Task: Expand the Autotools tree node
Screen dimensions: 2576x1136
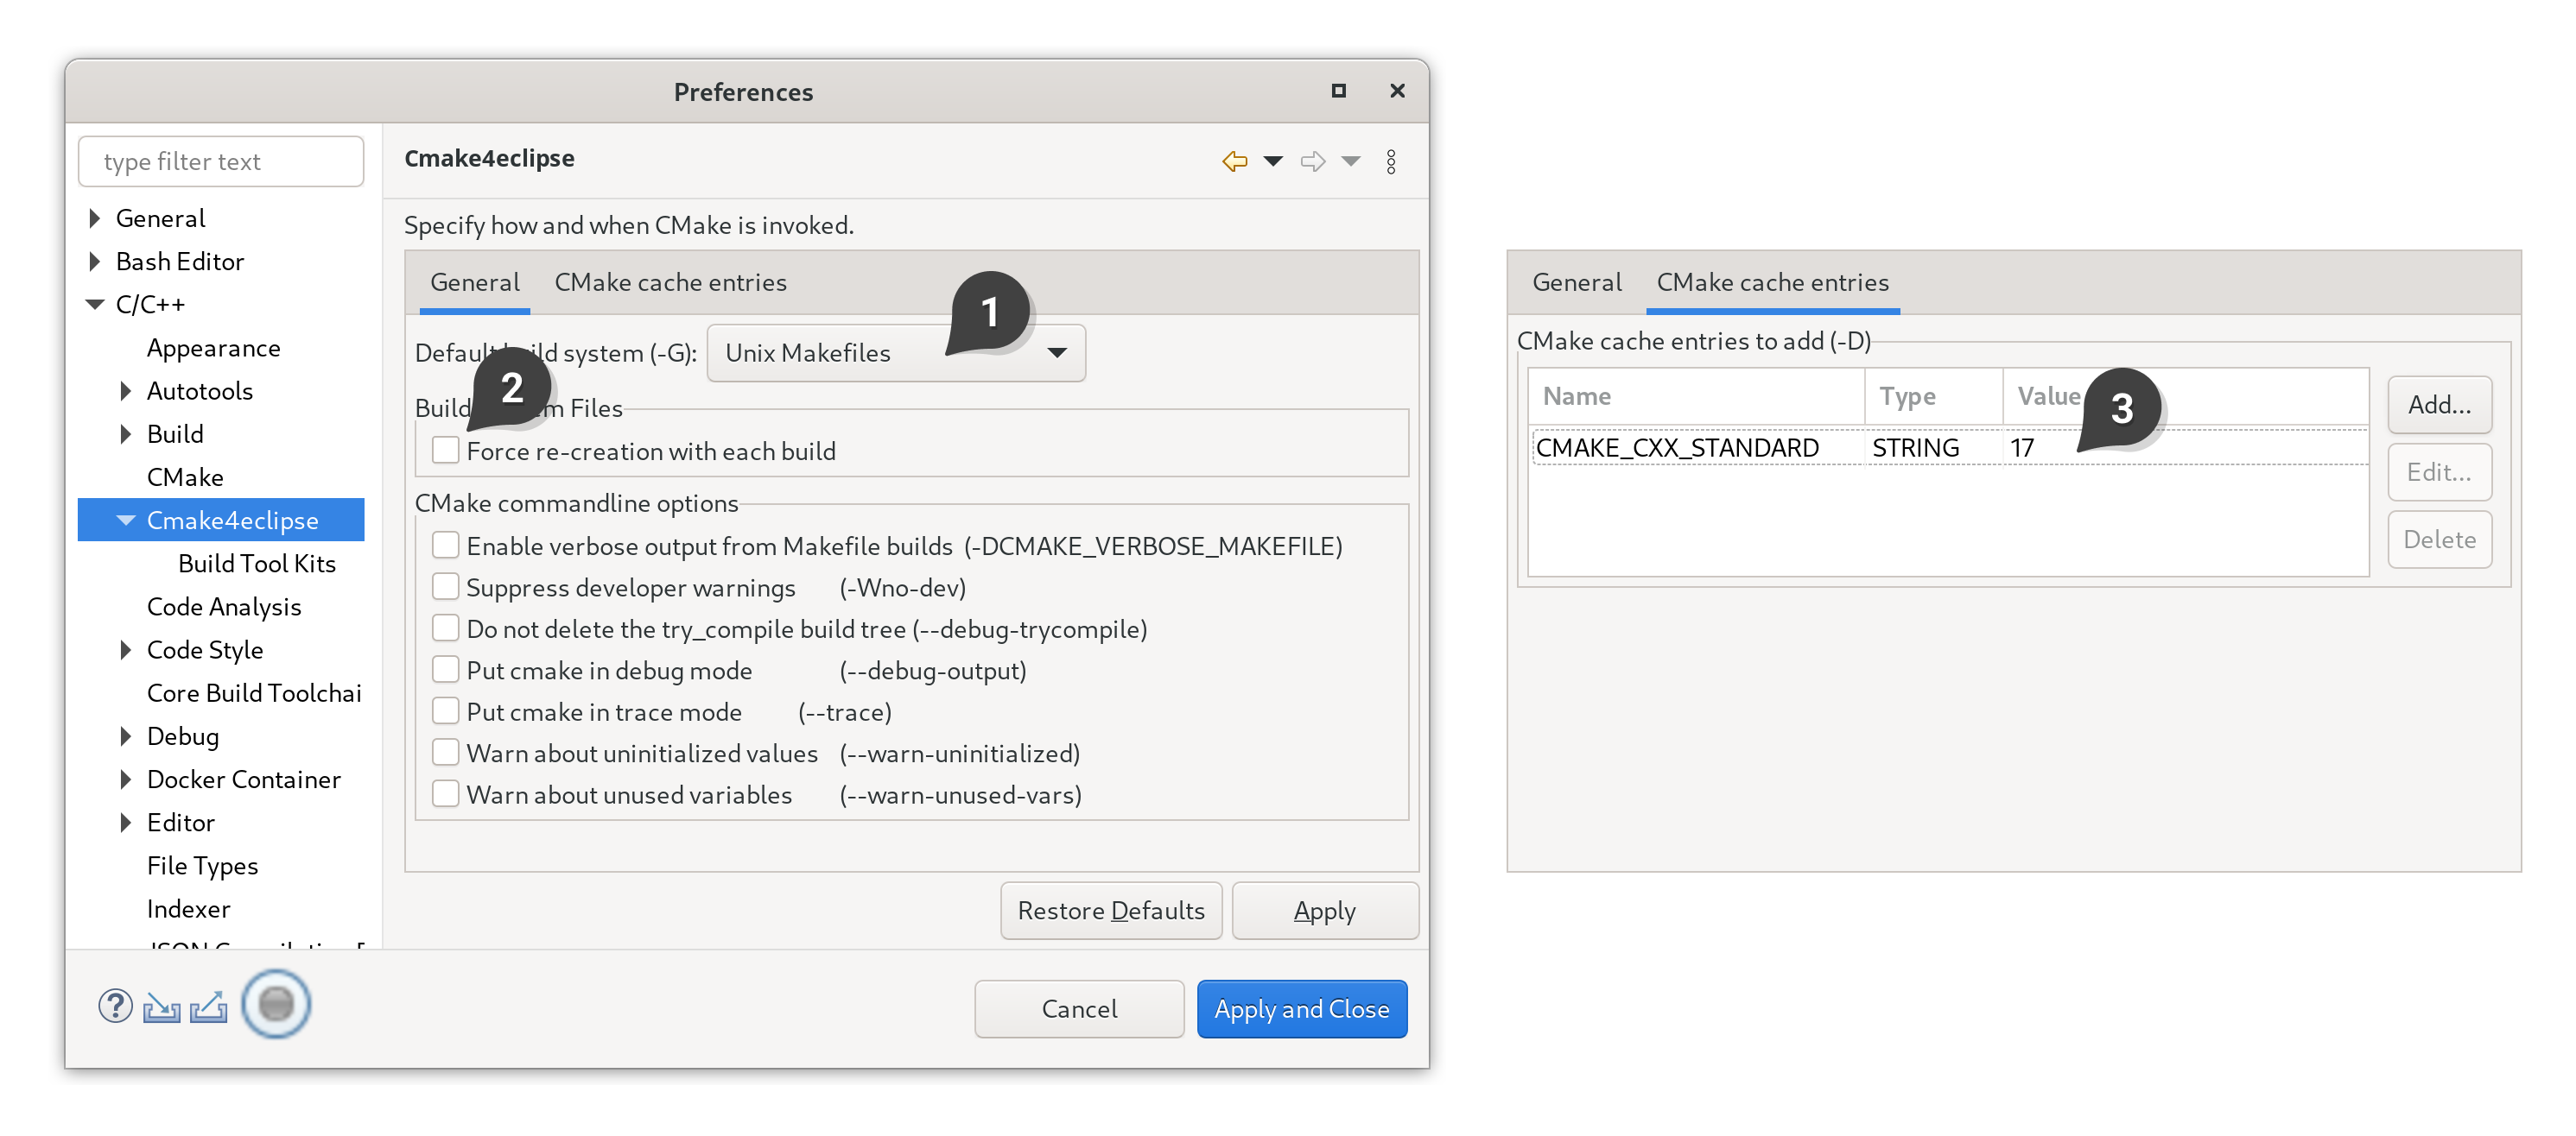Action: click(x=126, y=391)
